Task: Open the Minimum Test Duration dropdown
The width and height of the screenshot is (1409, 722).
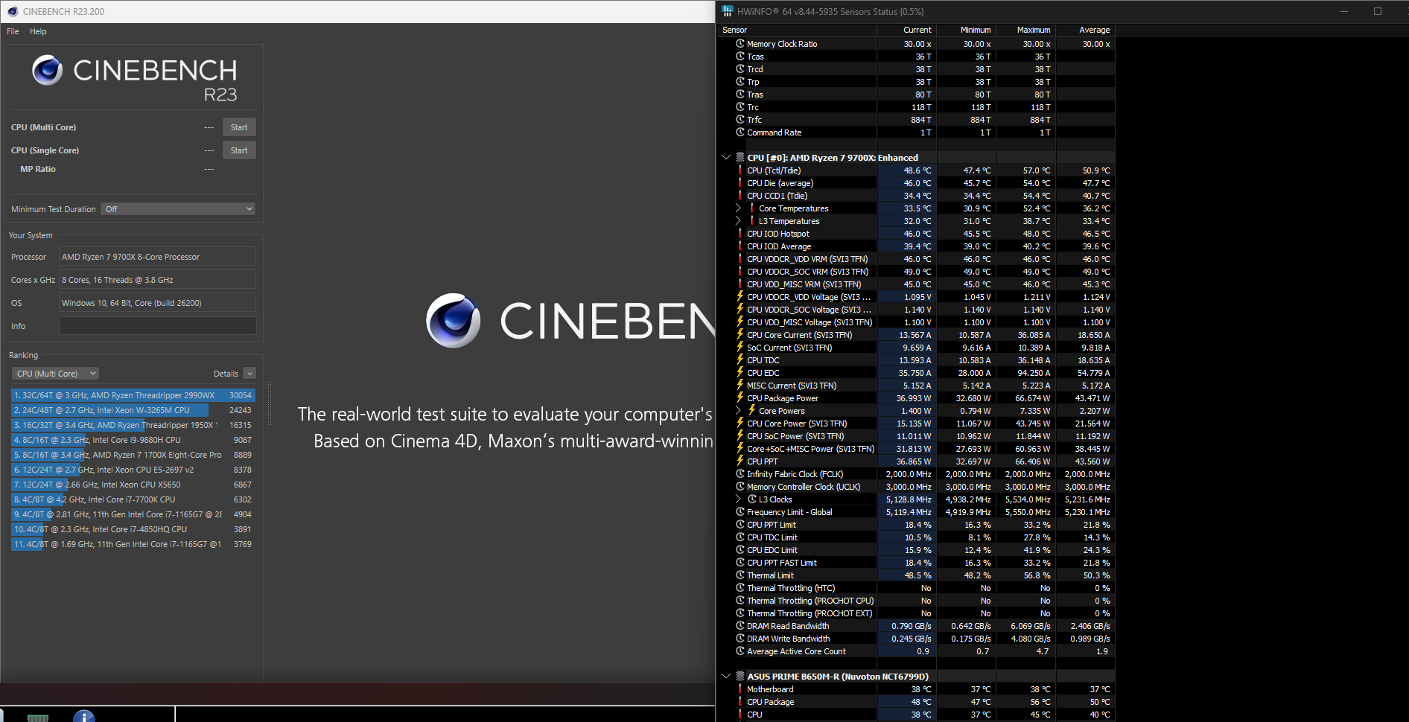Action: point(178,209)
